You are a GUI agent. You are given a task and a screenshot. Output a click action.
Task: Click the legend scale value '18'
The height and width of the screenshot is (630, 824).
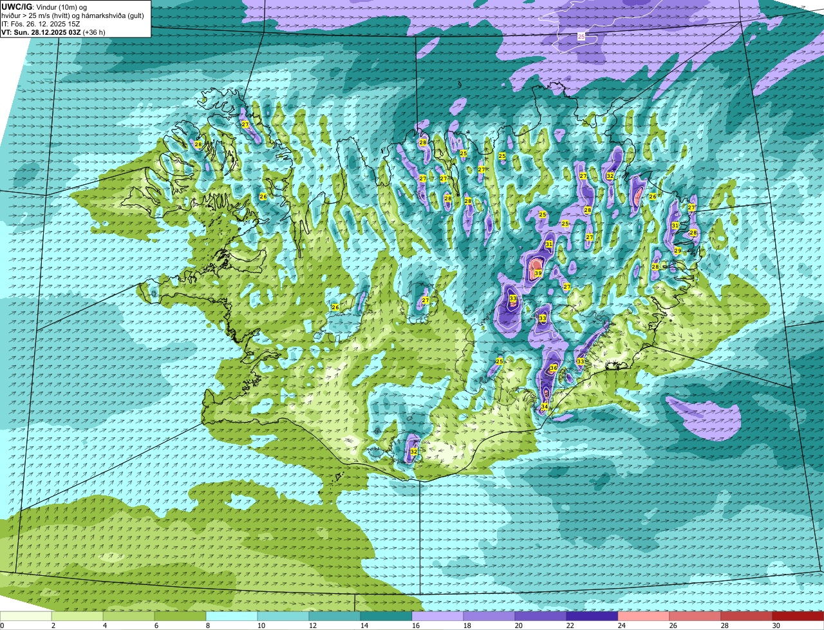coord(467,625)
